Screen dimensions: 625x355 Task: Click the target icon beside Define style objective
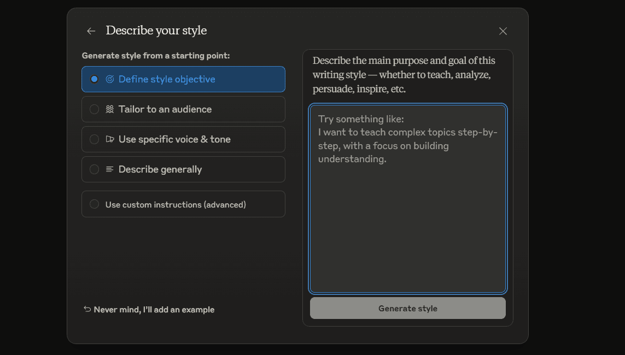(109, 79)
